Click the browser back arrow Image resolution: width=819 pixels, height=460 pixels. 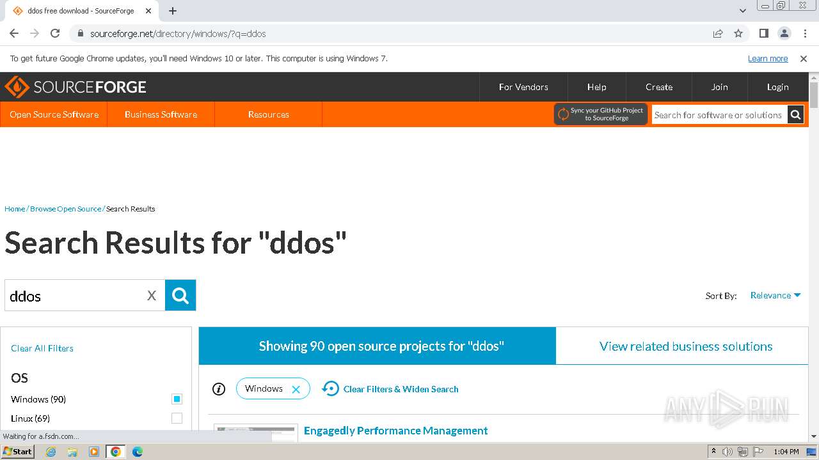click(x=14, y=33)
